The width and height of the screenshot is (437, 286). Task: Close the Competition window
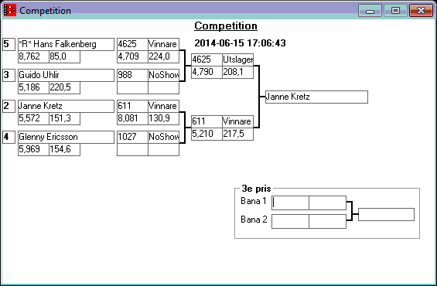coord(421,11)
